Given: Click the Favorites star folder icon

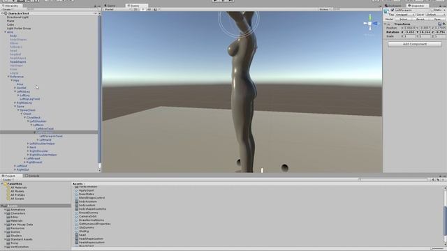Looking at the screenshot, I should [x=6, y=184].
